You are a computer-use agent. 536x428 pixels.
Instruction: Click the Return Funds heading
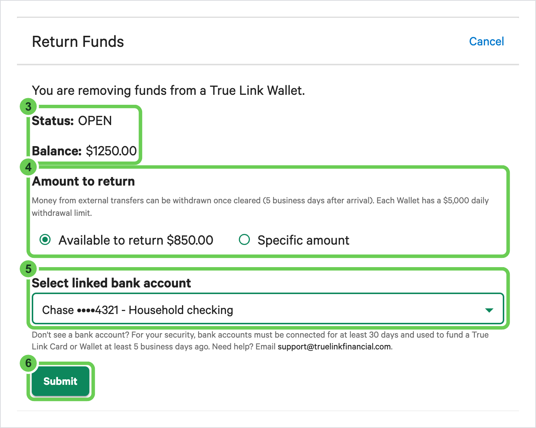click(78, 42)
